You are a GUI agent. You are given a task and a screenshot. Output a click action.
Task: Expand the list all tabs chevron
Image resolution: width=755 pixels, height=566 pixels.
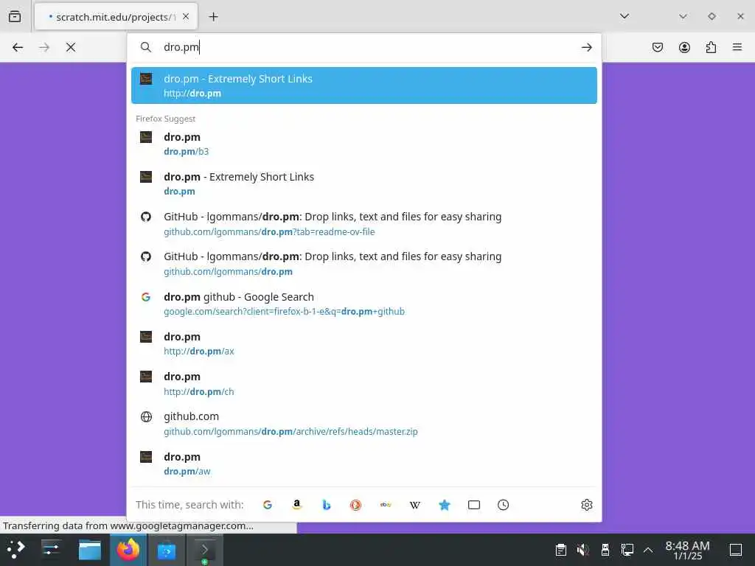(x=624, y=16)
